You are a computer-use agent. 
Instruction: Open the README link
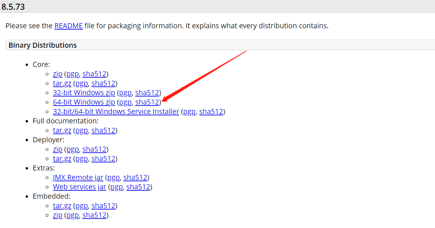(68, 26)
